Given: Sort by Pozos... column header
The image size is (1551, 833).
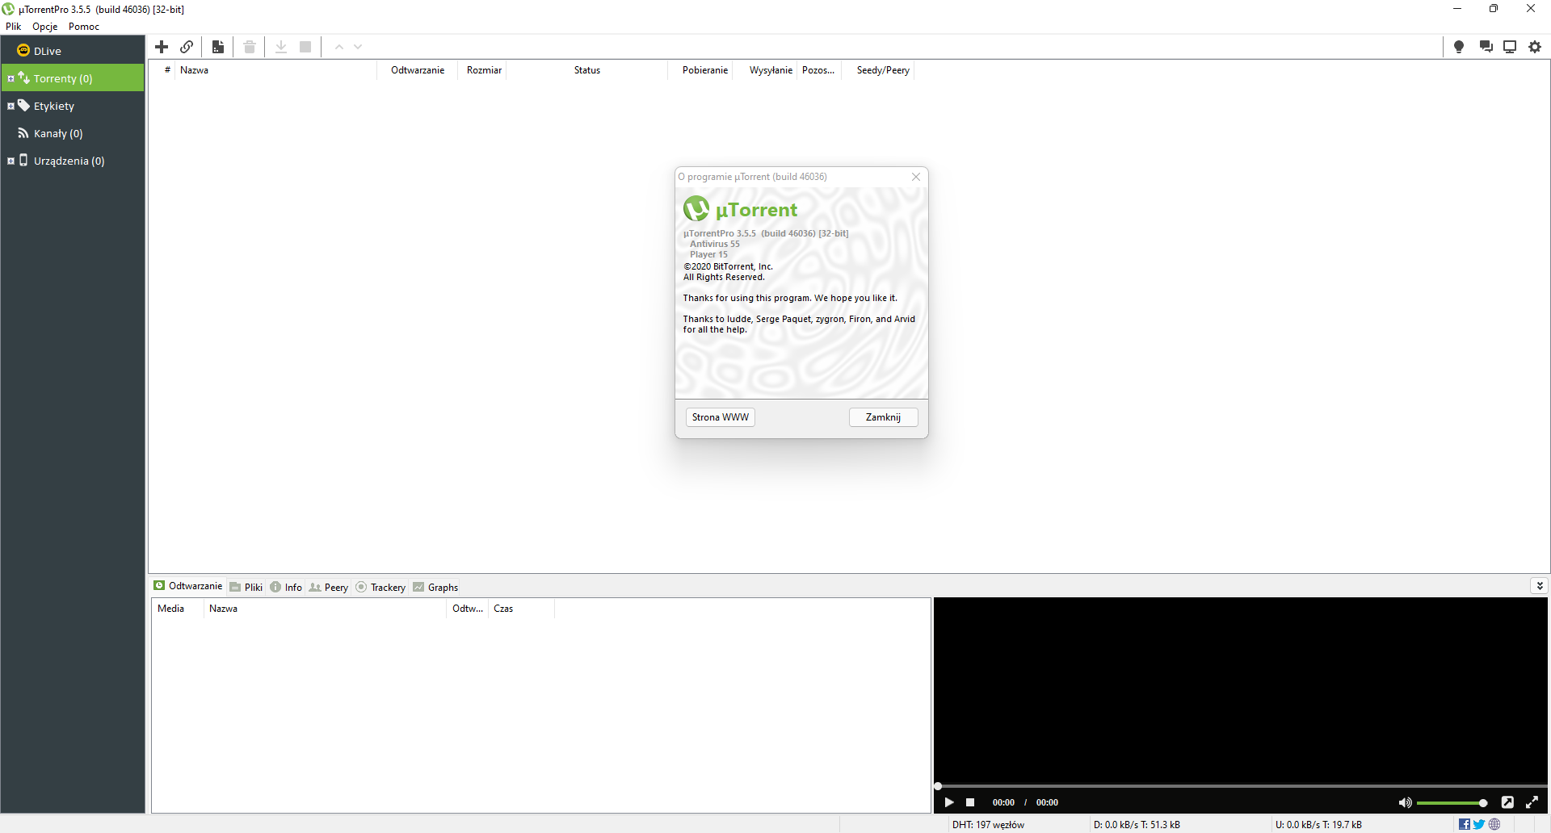Looking at the screenshot, I should (x=818, y=70).
